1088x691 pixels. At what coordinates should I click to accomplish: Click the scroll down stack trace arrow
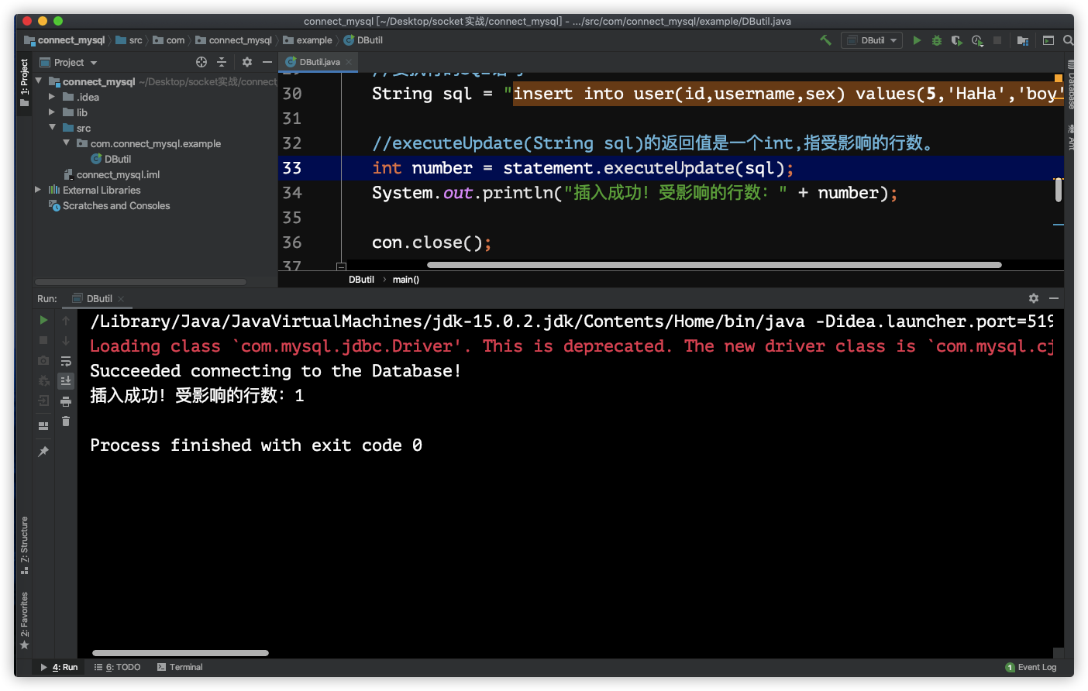click(66, 340)
